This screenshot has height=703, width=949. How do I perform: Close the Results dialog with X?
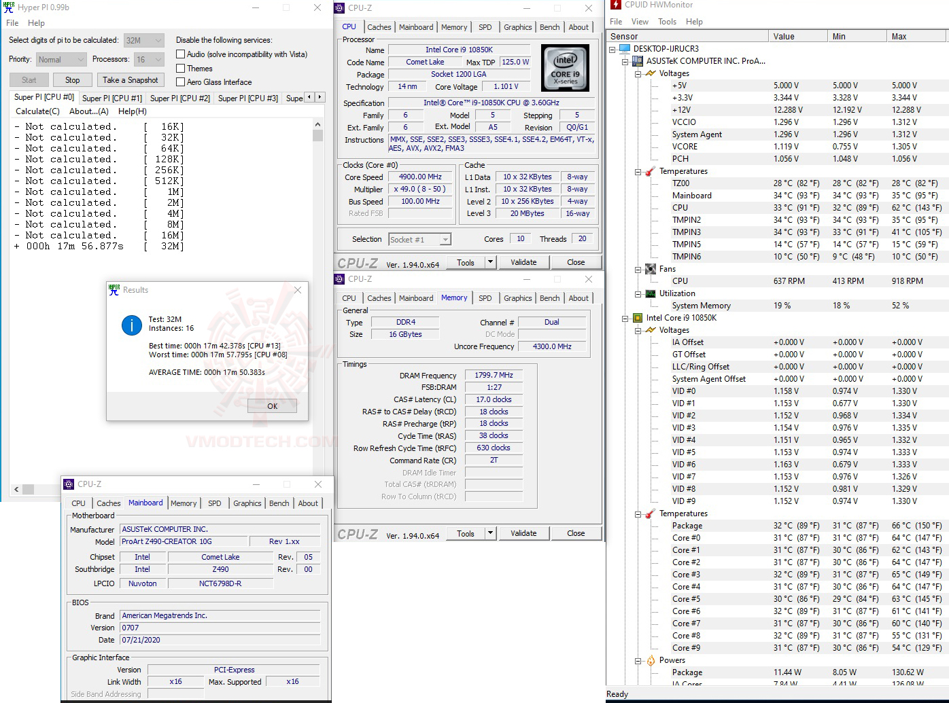(298, 290)
